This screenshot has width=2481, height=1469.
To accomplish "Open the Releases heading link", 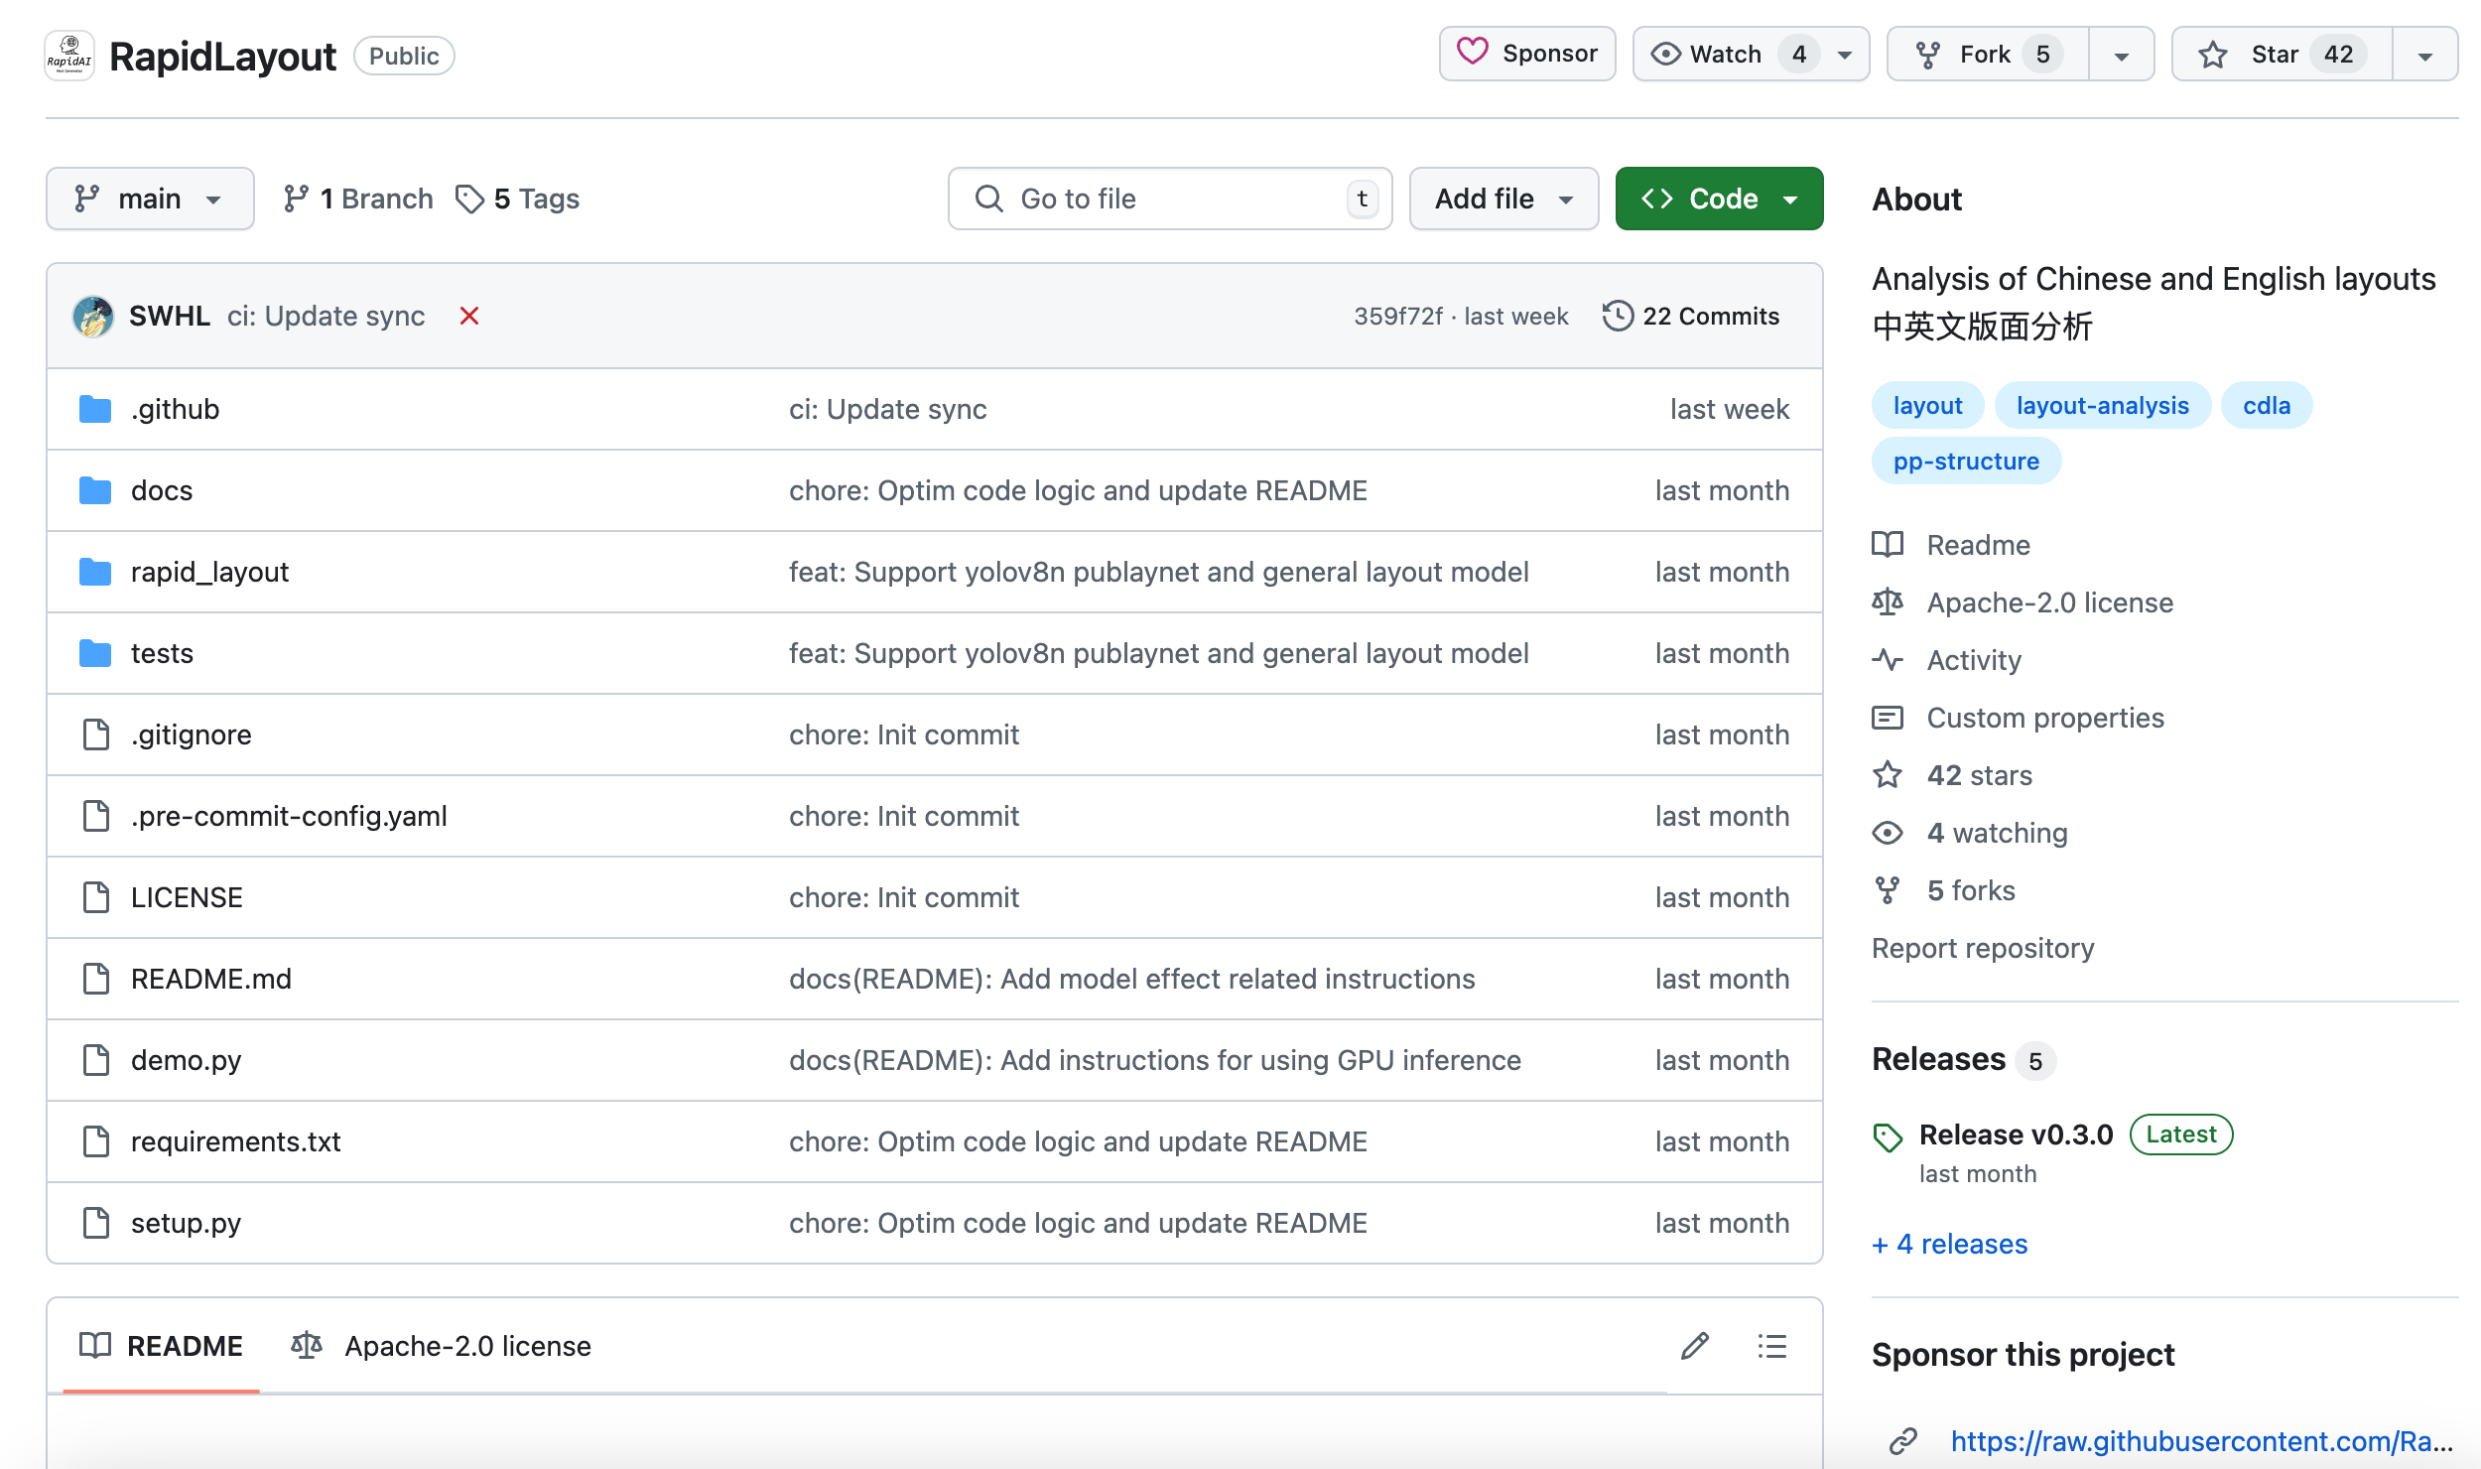I will (1938, 1059).
